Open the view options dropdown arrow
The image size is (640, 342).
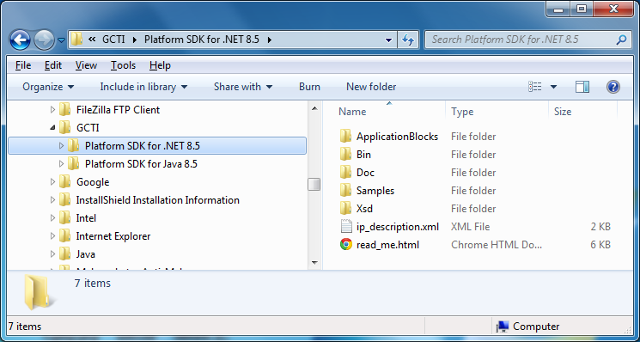[x=553, y=87]
